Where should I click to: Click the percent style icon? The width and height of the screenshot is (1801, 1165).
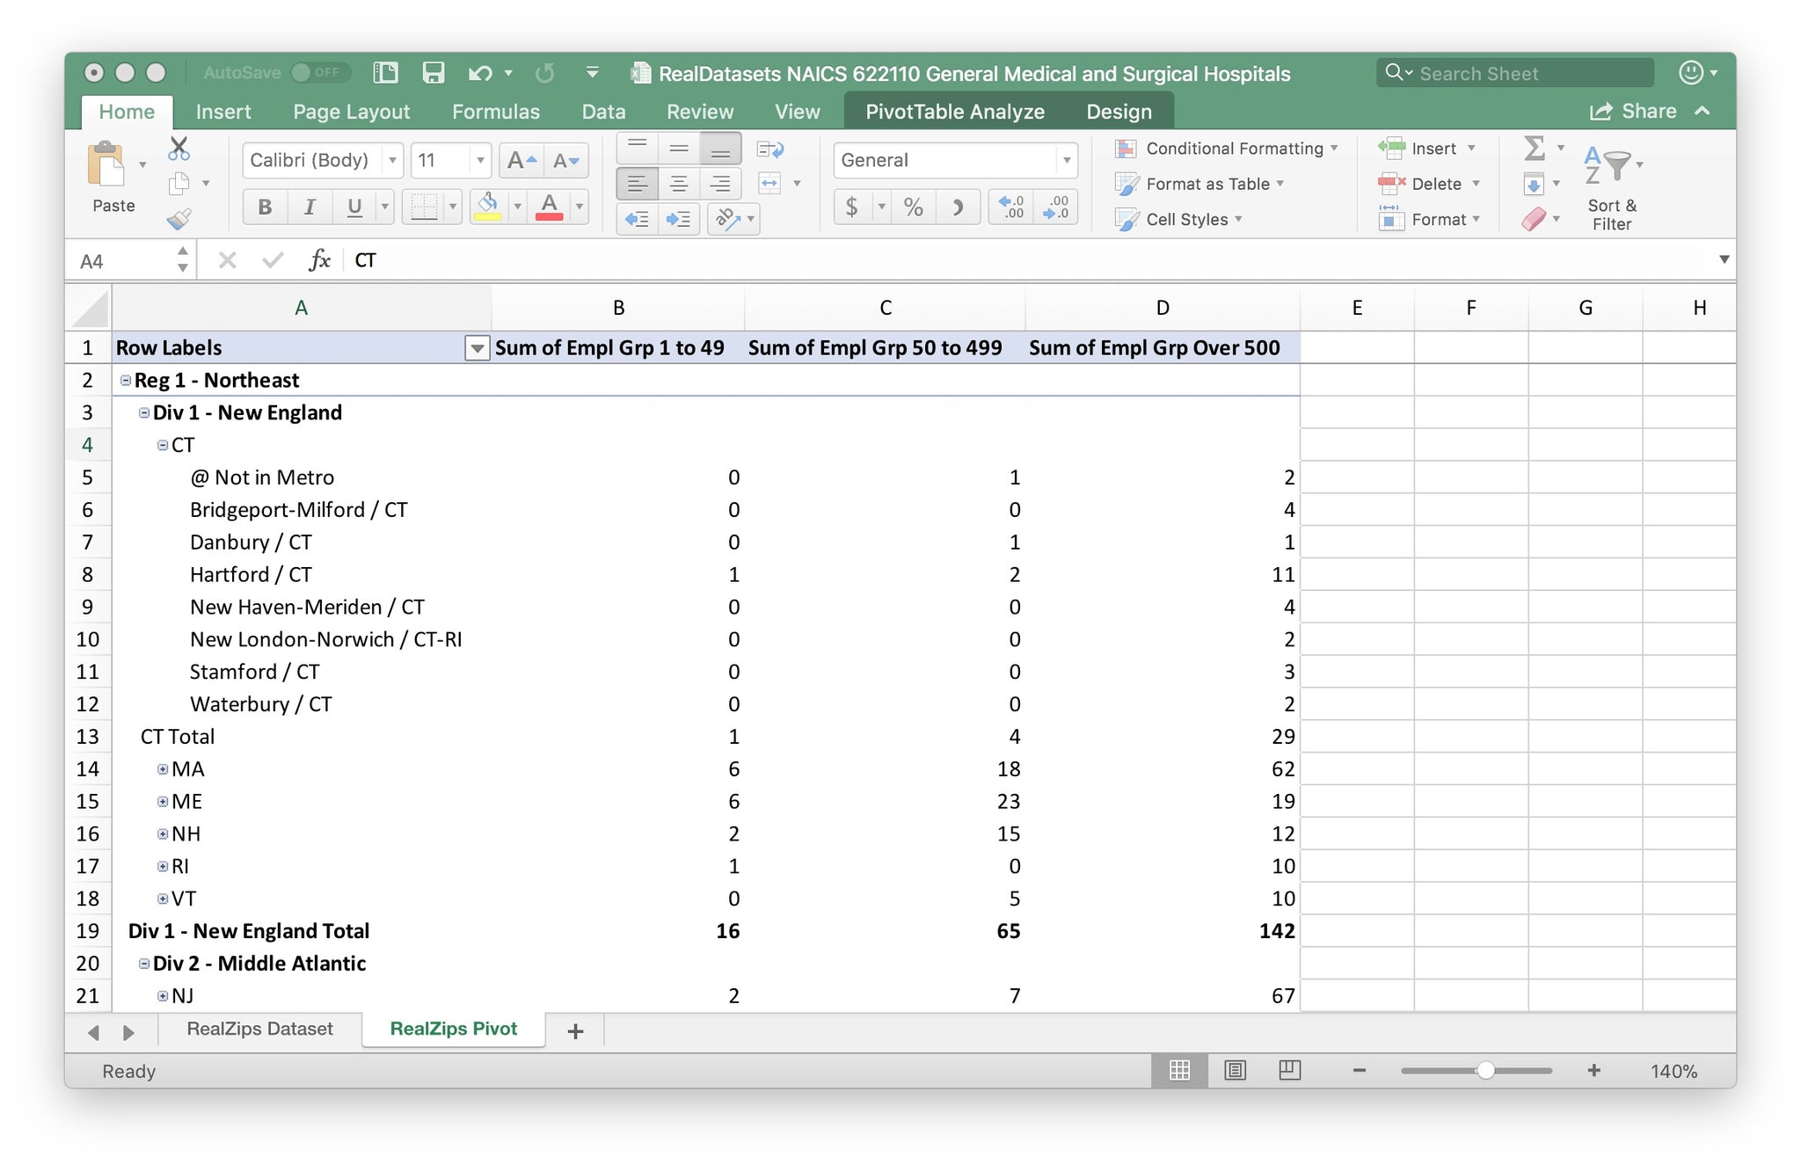click(914, 208)
